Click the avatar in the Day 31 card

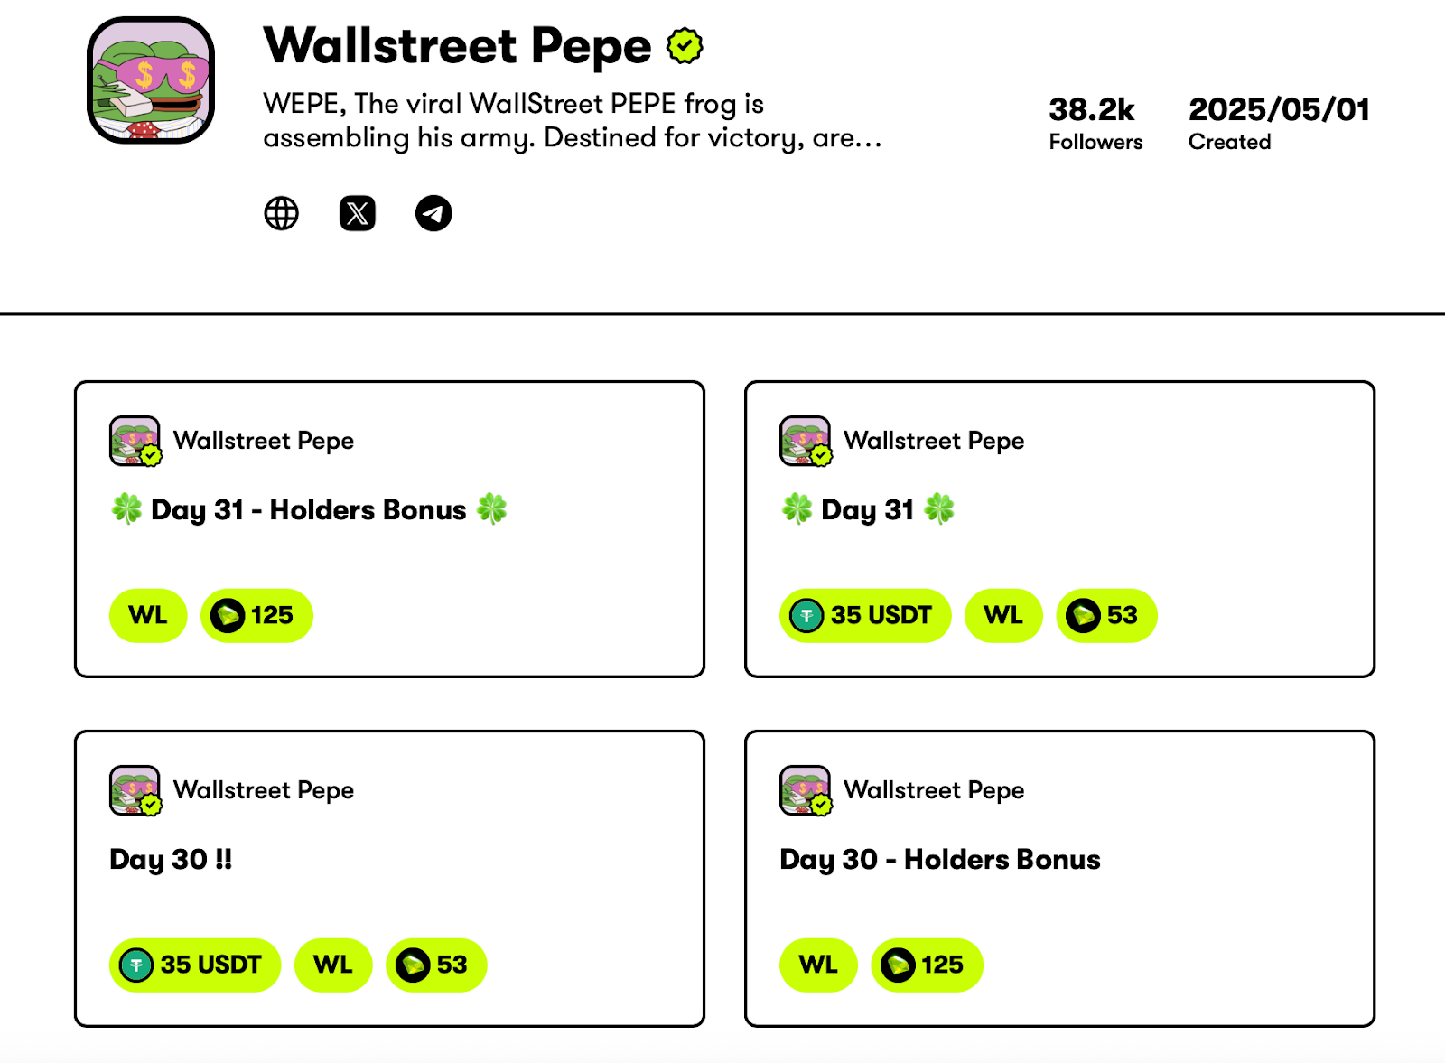(806, 441)
